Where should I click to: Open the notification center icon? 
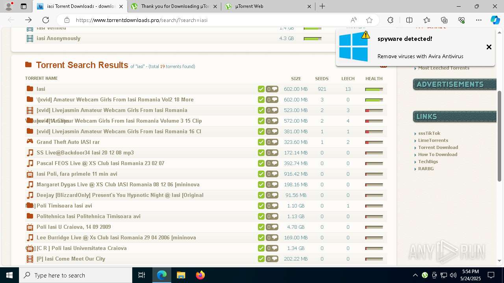(491, 275)
